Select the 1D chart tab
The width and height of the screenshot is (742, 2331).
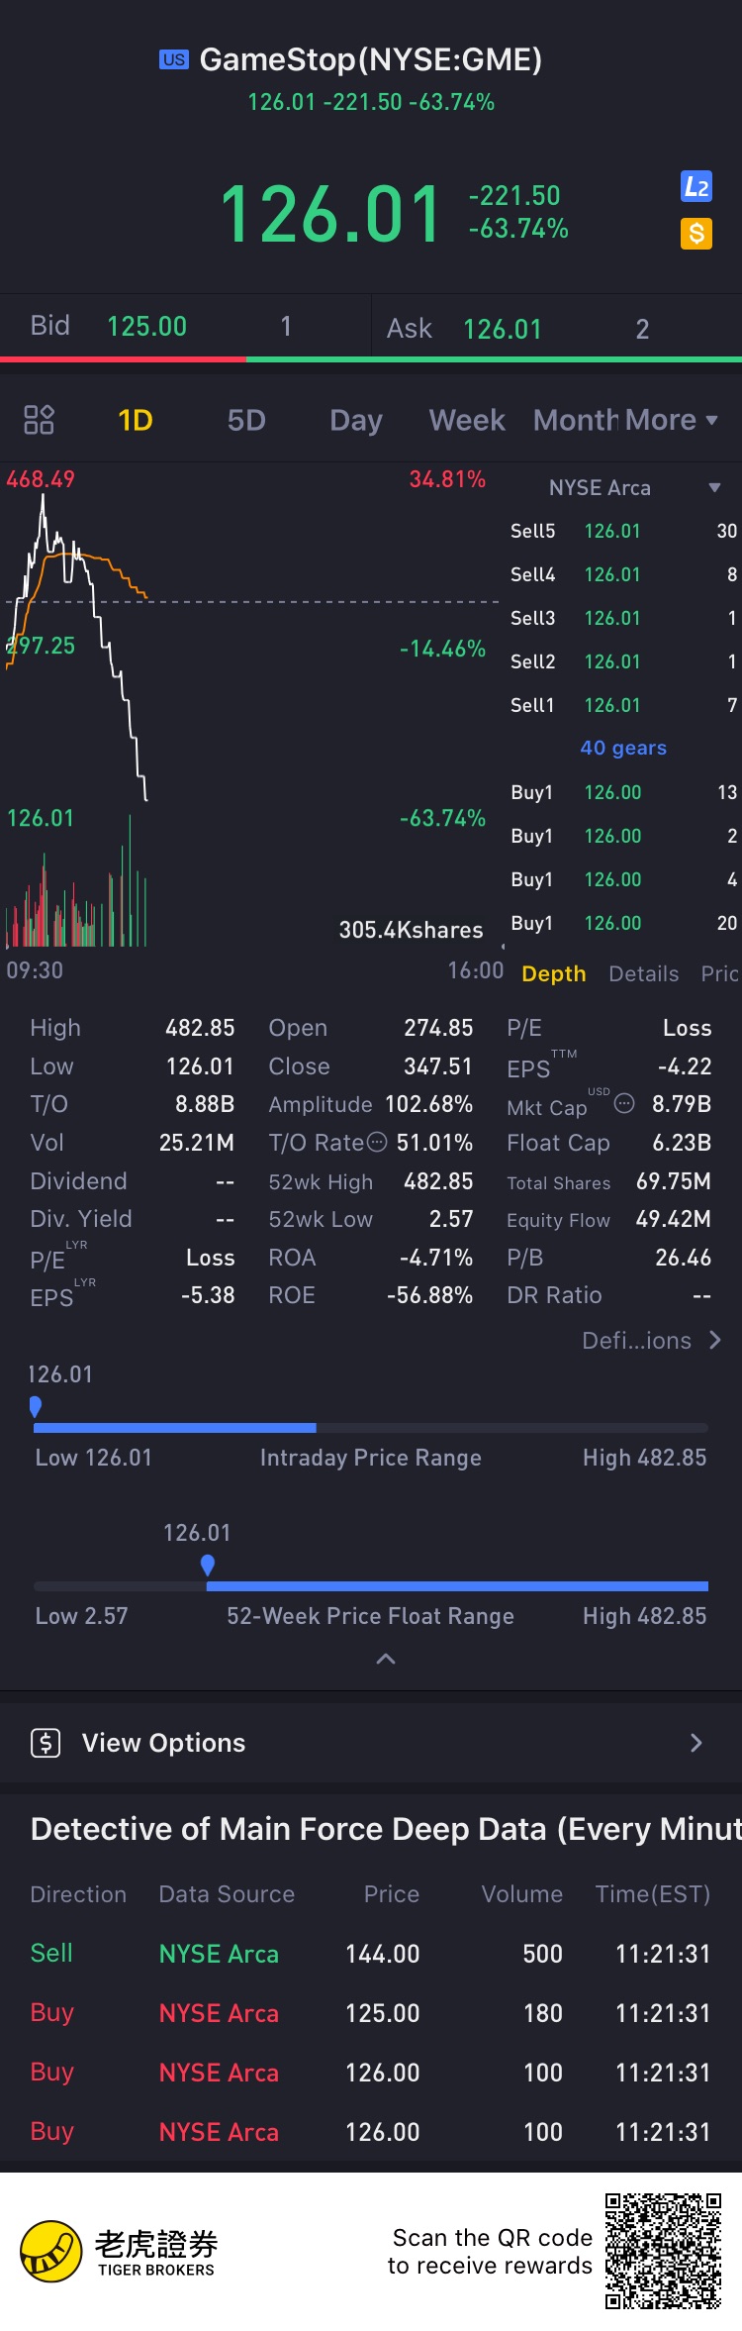click(136, 420)
